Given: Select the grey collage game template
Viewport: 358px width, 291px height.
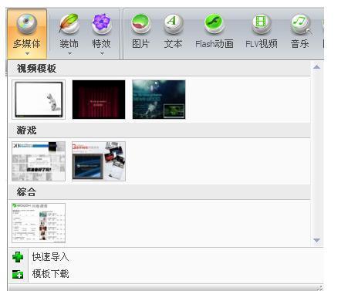Looking at the screenshot, I should (x=39, y=161).
